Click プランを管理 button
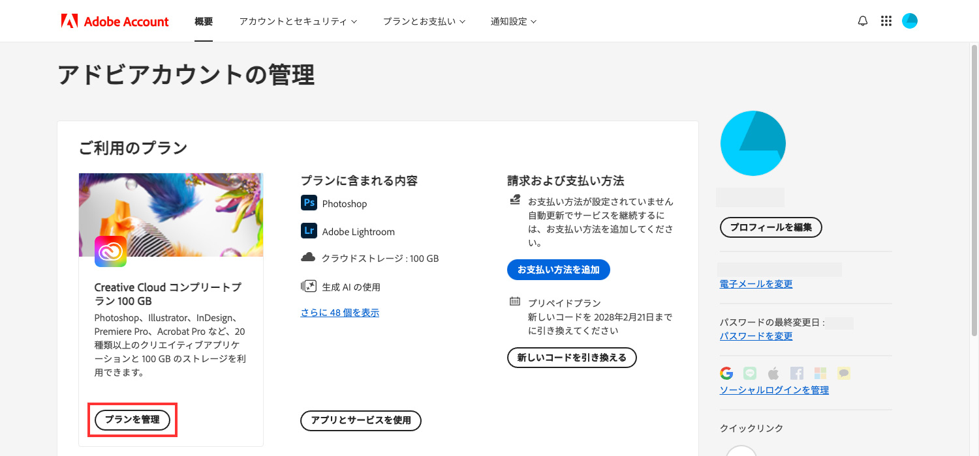979x456 pixels. (132, 420)
